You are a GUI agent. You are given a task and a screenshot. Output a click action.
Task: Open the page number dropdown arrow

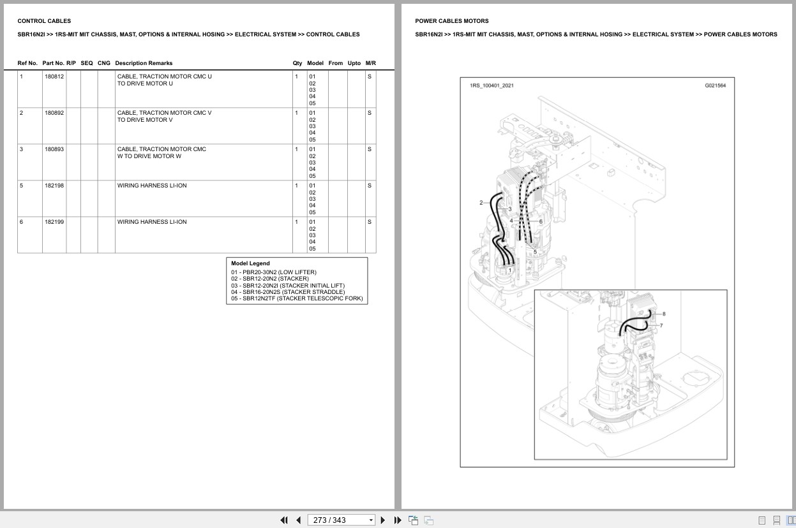(x=371, y=520)
